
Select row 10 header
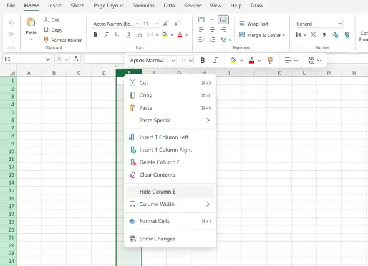point(8,151)
